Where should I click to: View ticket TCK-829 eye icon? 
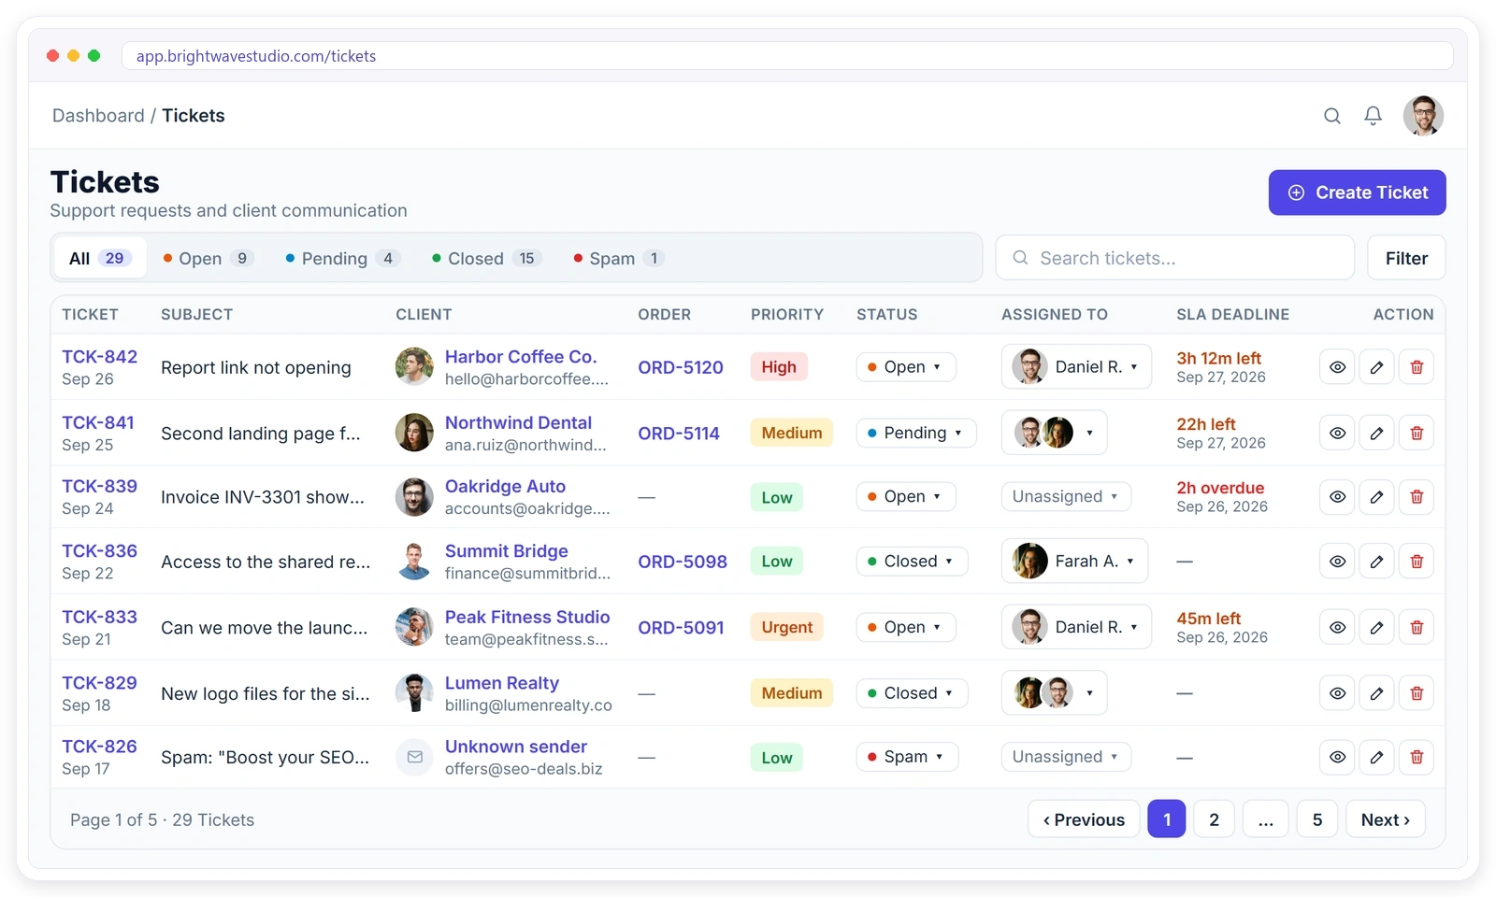click(1338, 693)
